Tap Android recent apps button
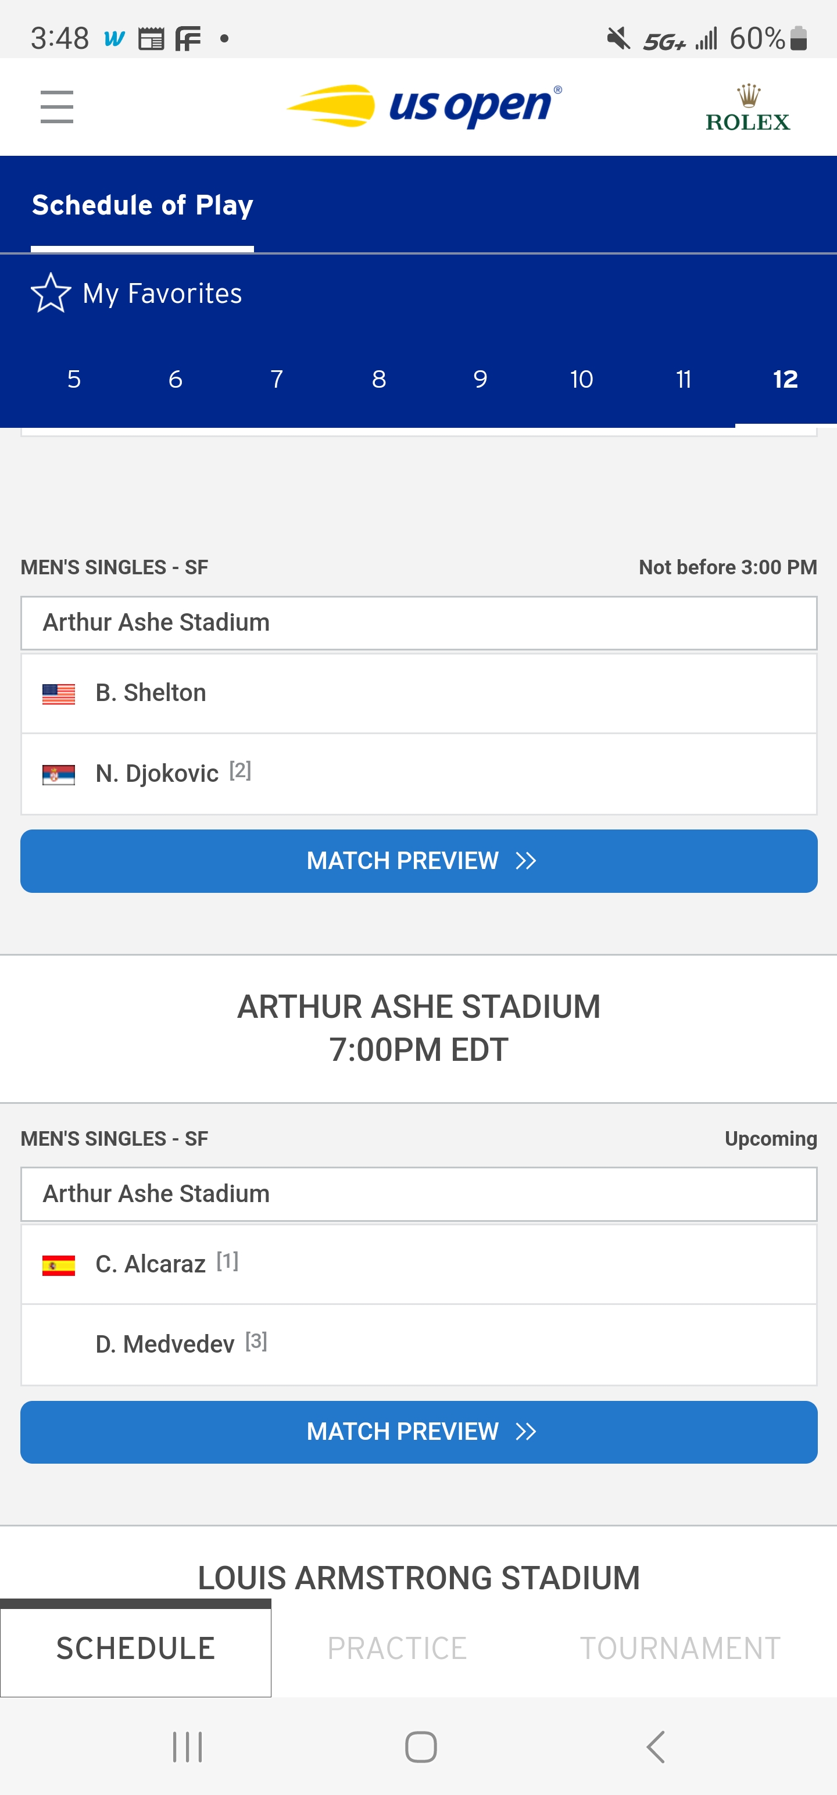Viewport: 837px width, 1795px height. tap(188, 1746)
